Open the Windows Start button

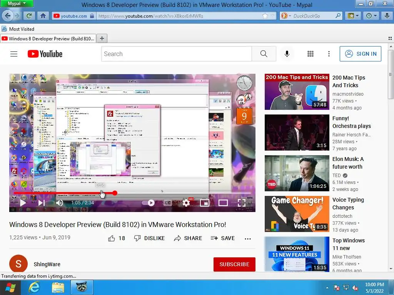point(10,287)
